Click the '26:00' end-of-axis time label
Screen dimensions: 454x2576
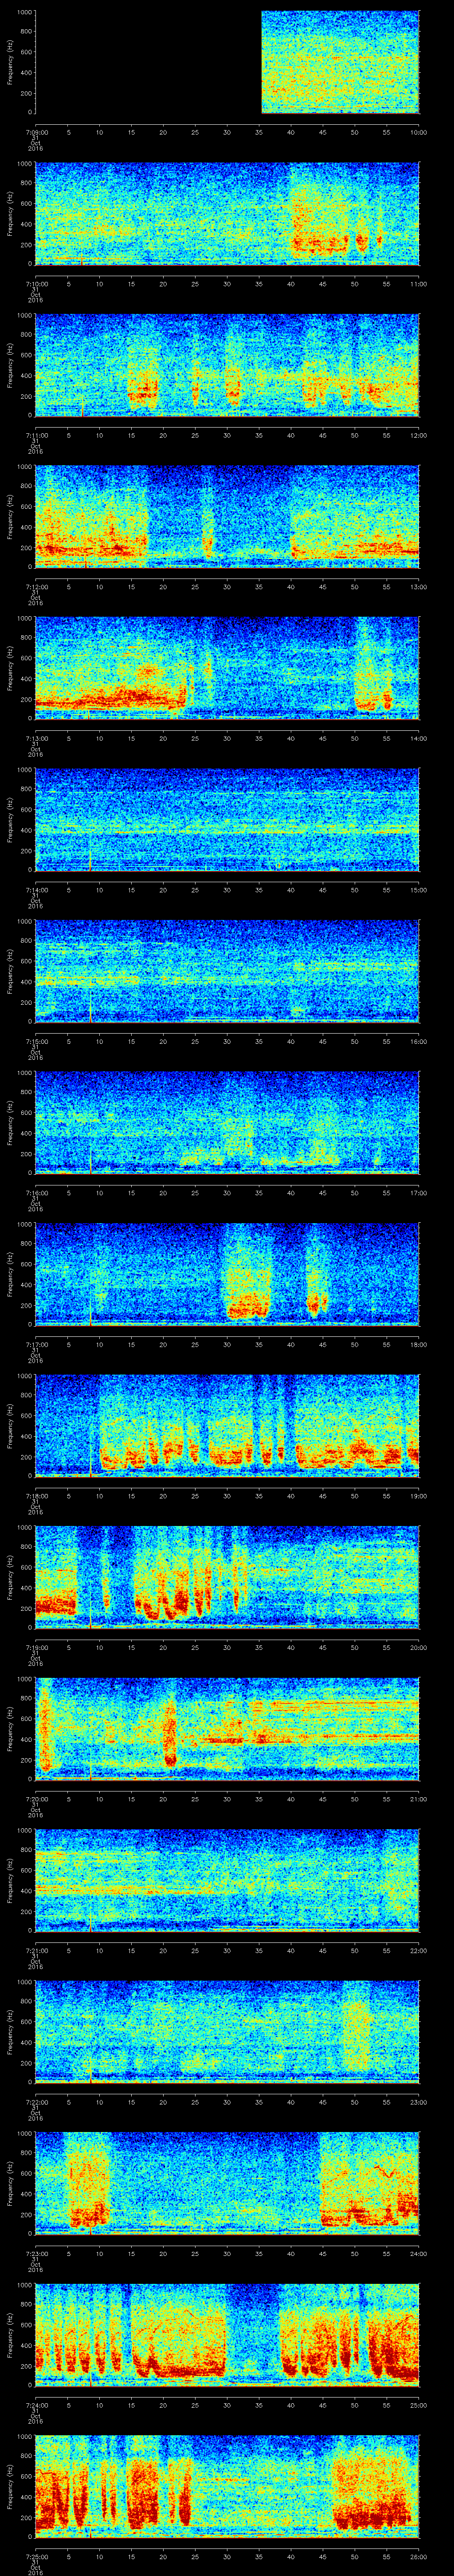coord(418,2555)
